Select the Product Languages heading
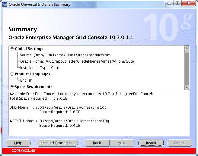This screenshot has width=198, height=156. (33, 74)
